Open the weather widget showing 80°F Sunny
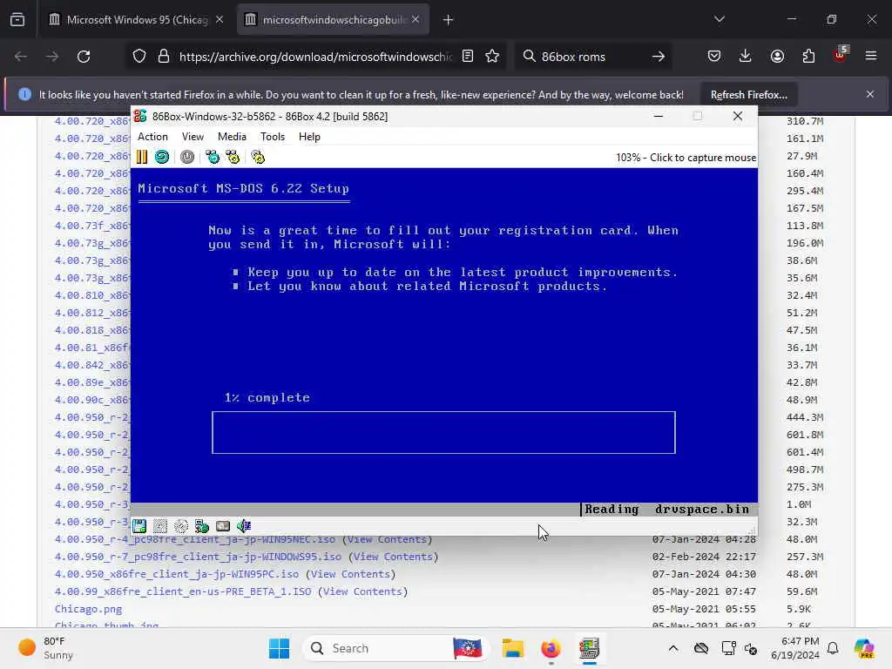Viewport: 892px width, 669px height. 47,648
